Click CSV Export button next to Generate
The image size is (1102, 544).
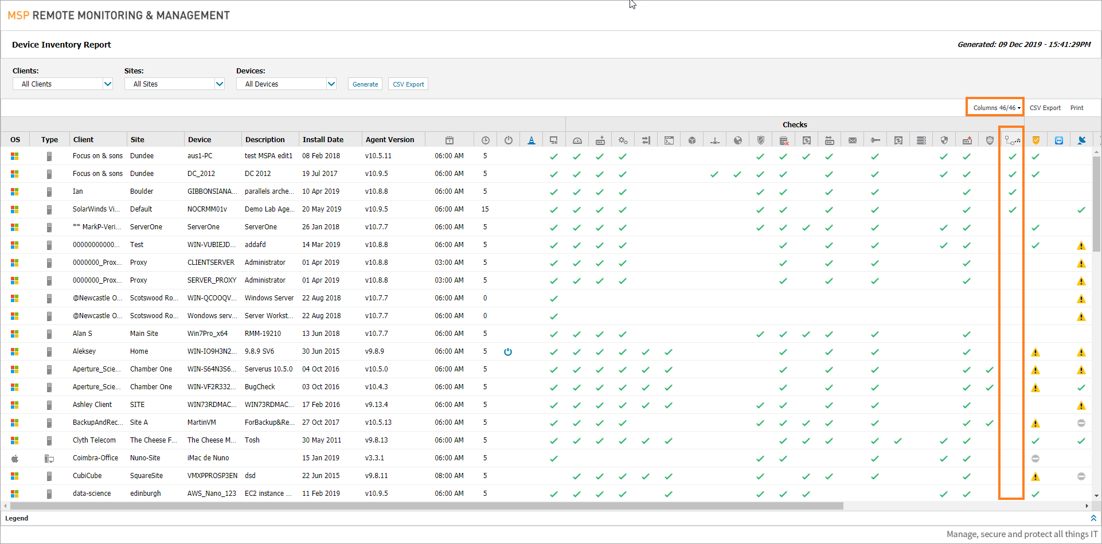coord(408,84)
